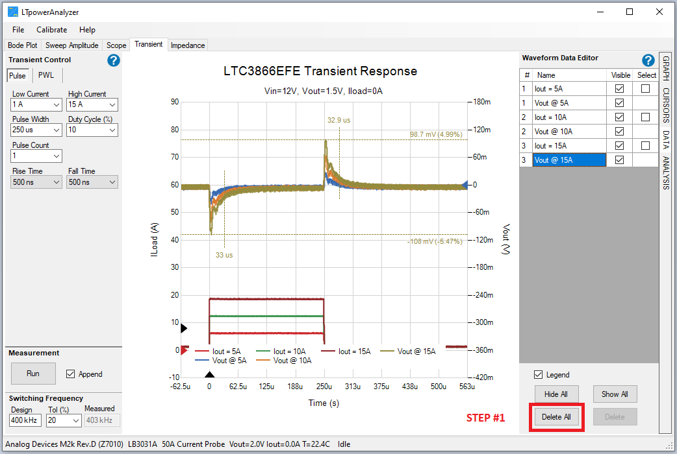Image resolution: width=677 pixels, height=454 pixels.
Task: Hide the Iout = 5A waveform
Action: 619,89
